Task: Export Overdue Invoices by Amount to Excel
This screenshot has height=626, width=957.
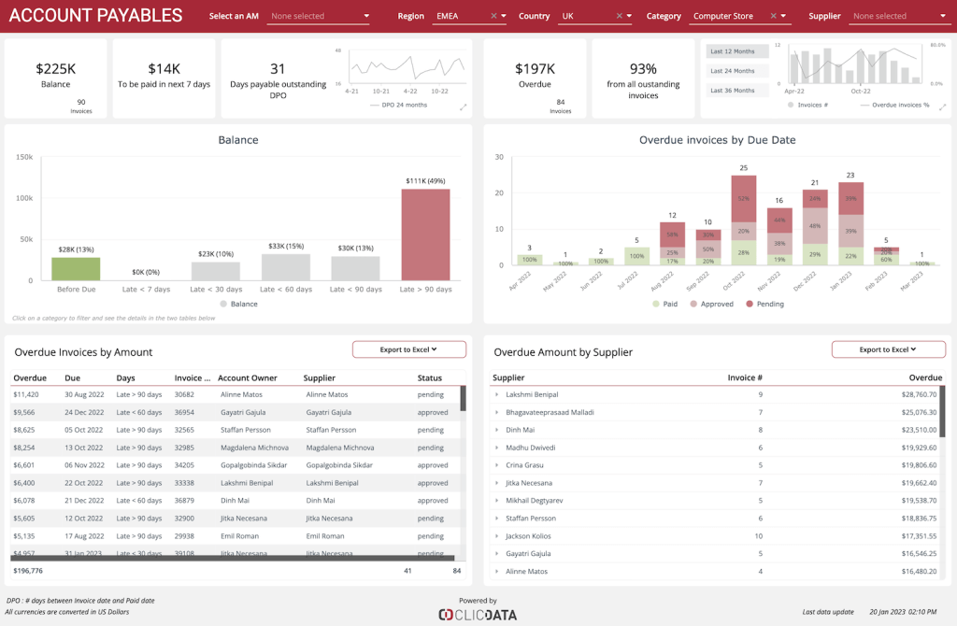Action: pos(408,349)
